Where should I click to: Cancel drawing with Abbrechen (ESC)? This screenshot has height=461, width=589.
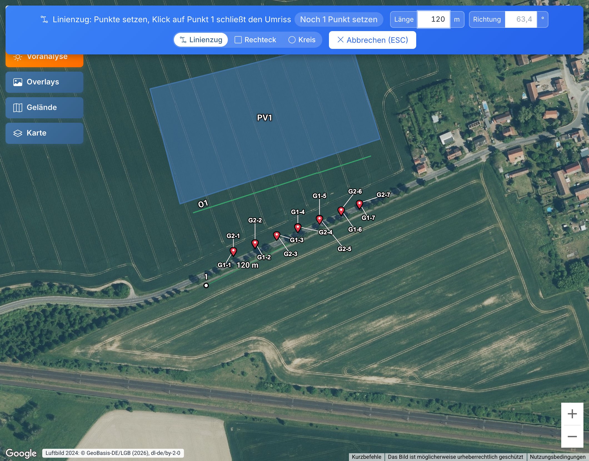(372, 40)
